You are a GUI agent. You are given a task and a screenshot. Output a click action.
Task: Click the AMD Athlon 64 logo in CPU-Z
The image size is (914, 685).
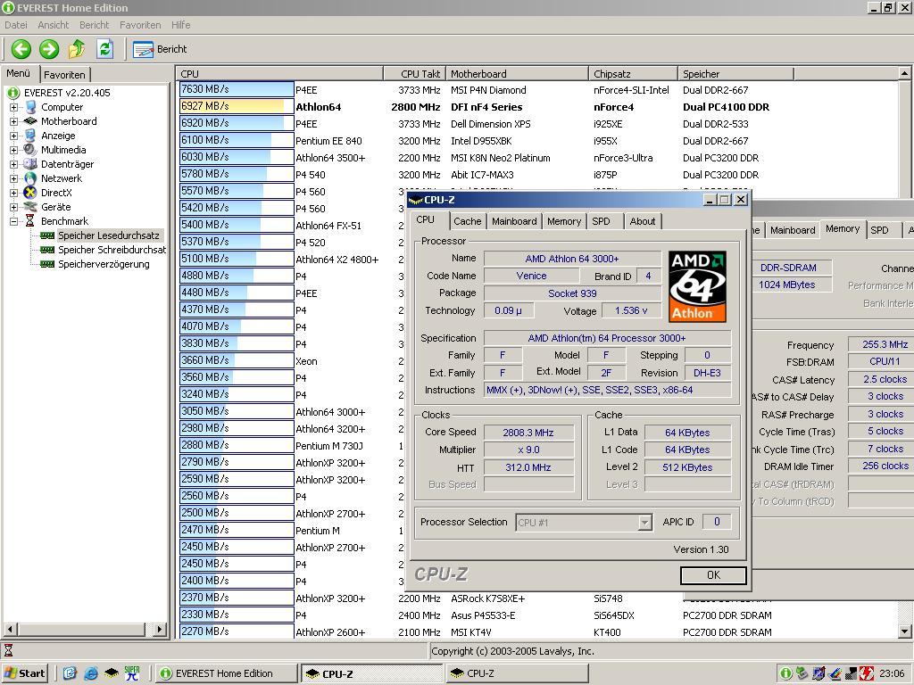pos(697,286)
